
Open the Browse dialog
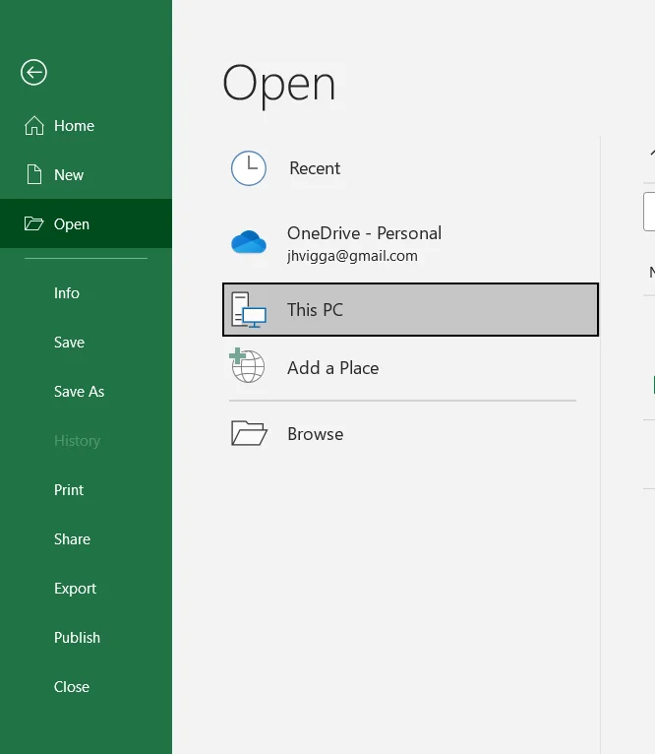pyautogui.click(x=410, y=434)
